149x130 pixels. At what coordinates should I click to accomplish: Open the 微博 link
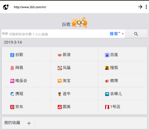(114, 81)
